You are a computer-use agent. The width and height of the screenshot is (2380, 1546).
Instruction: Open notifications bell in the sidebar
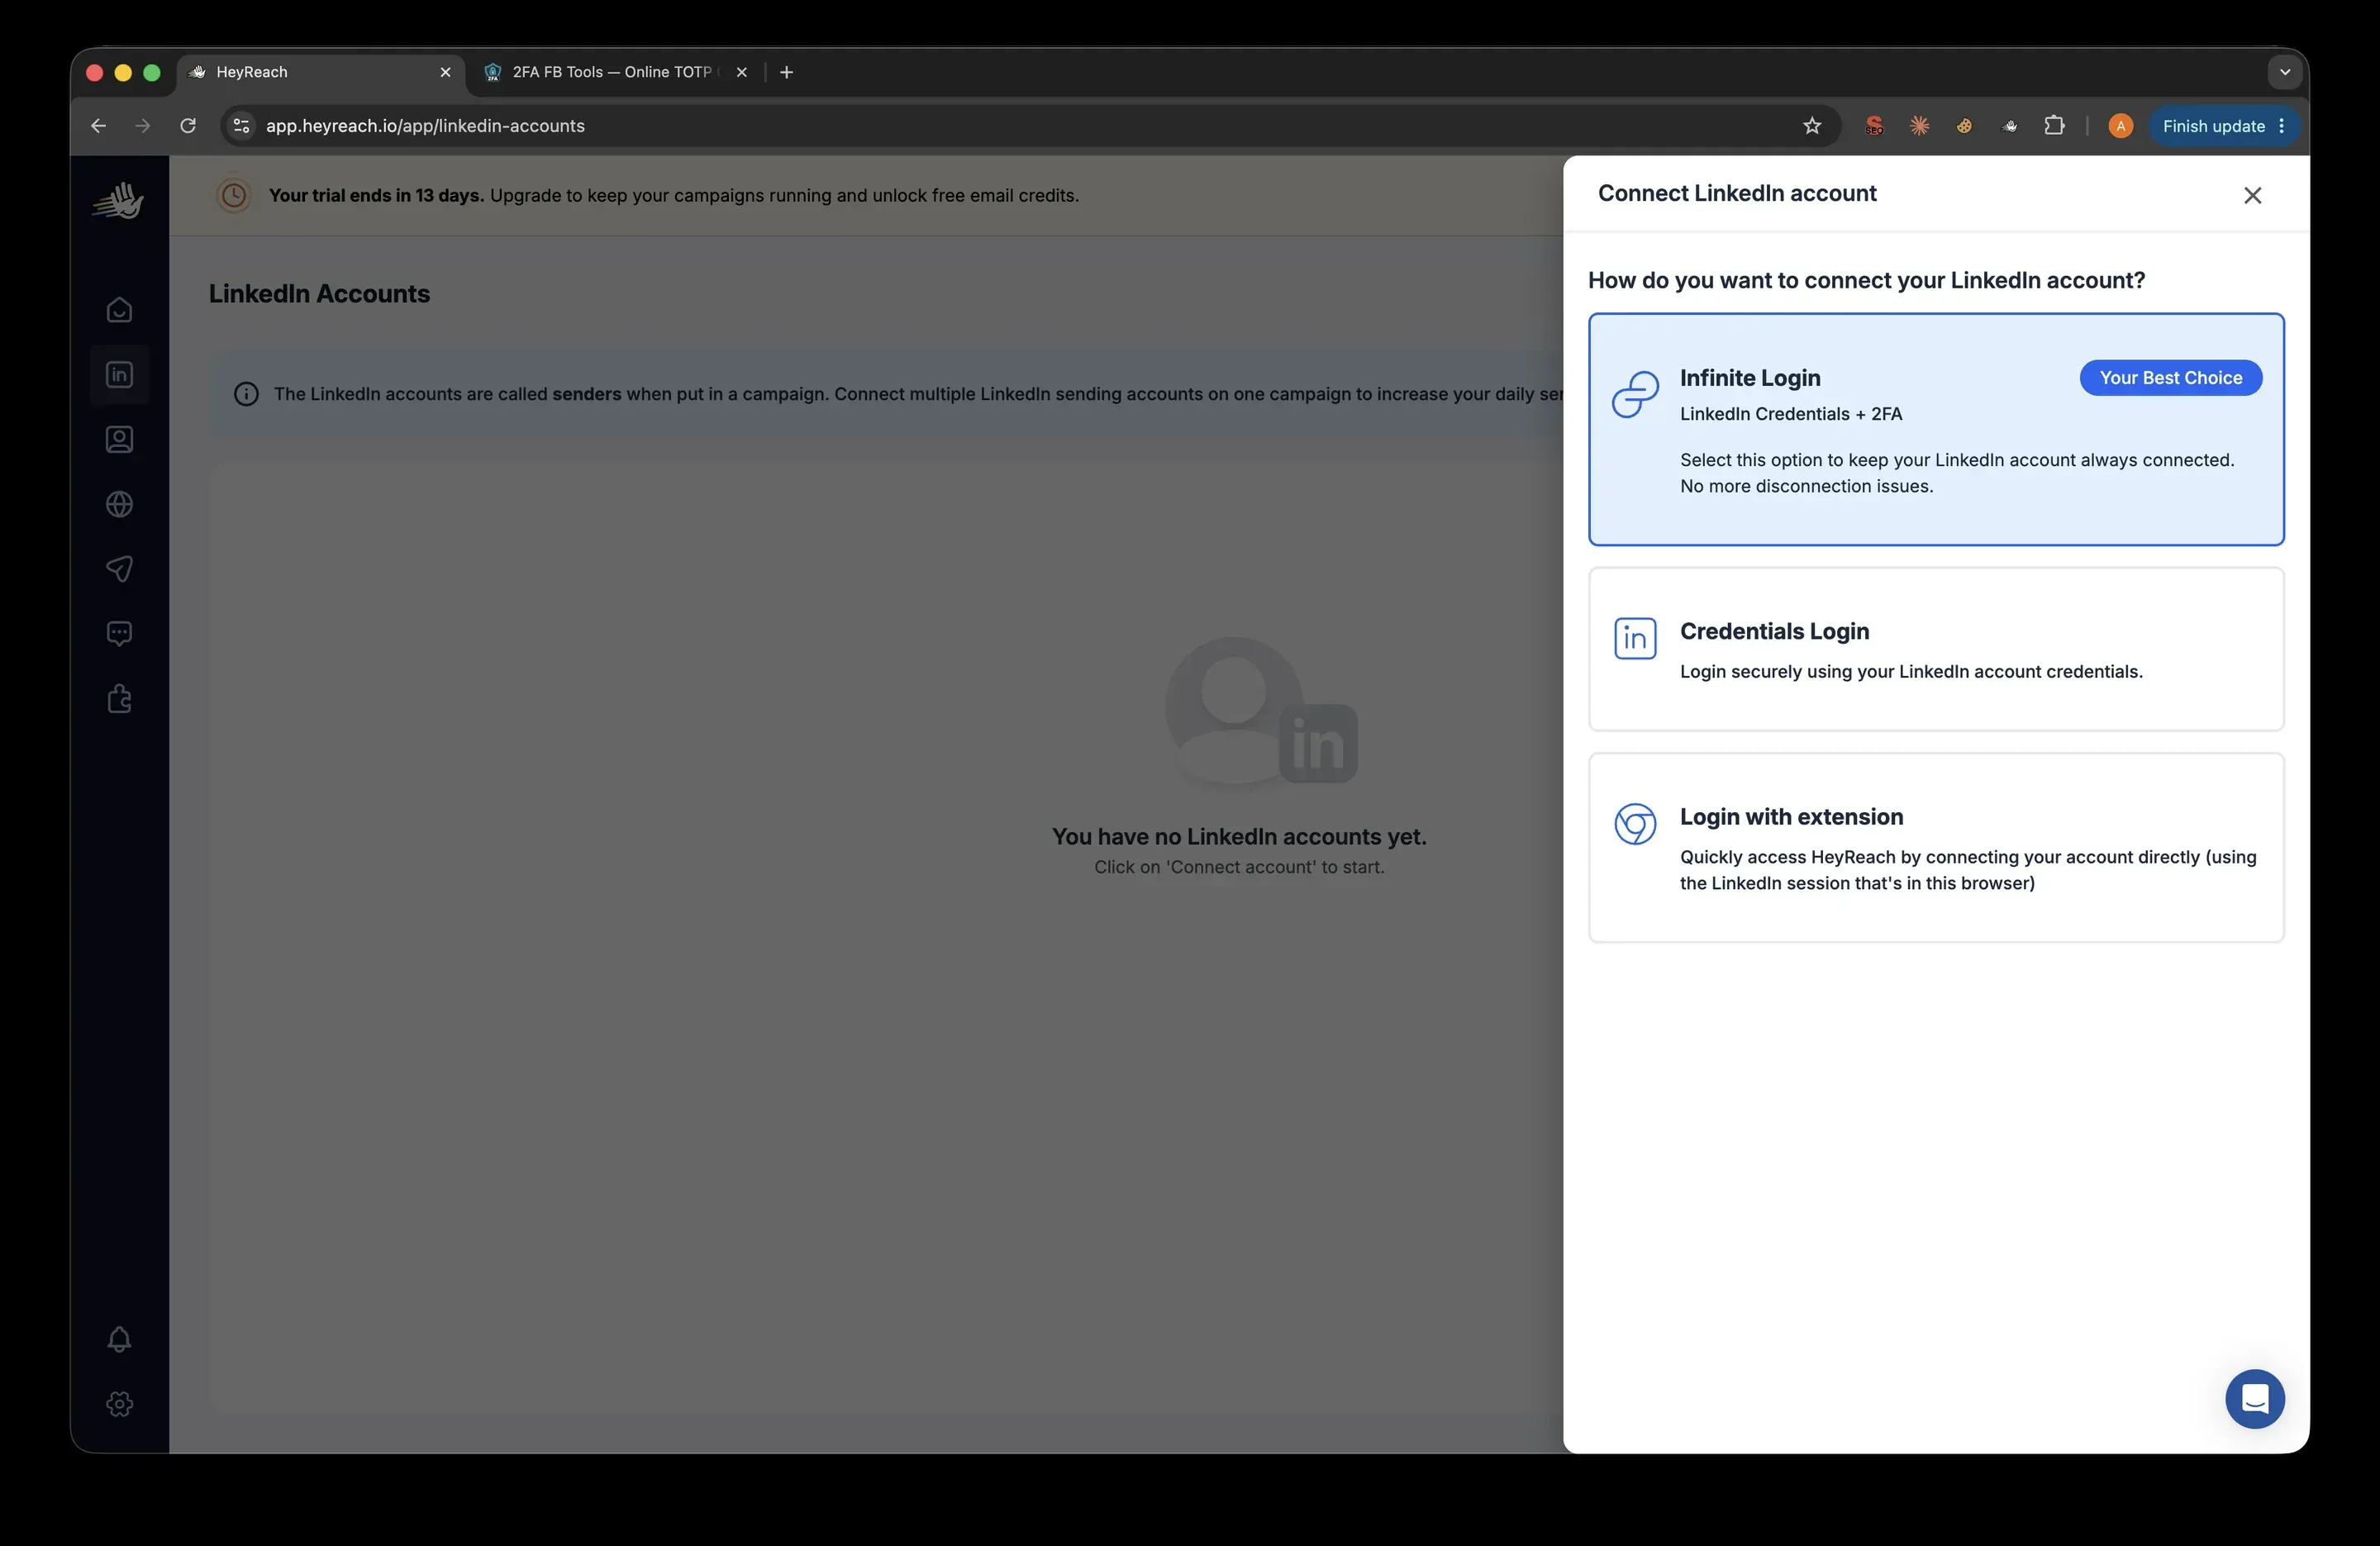click(x=119, y=1339)
